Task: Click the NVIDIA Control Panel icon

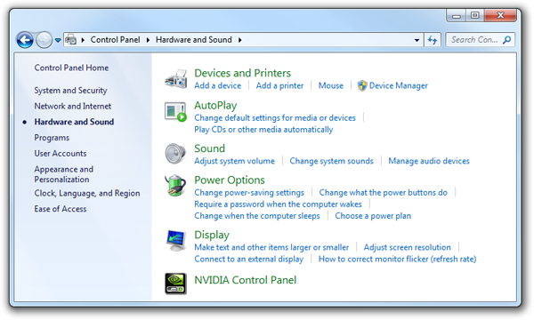Action: [x=175, y=284]
